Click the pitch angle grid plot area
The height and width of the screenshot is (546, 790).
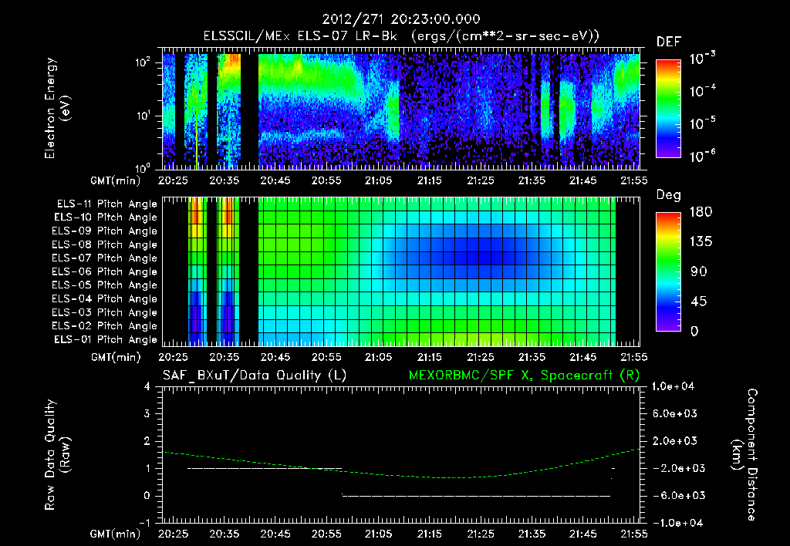click(x=401, y=271)
